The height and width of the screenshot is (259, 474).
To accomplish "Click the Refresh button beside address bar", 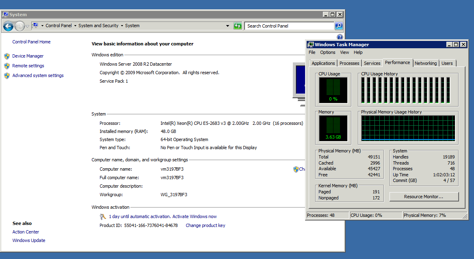I will point(238,26).
